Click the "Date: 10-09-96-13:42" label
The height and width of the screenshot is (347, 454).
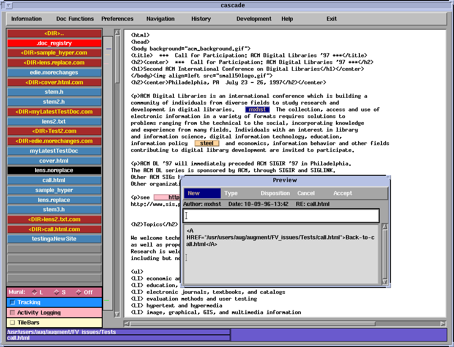click(x=258, y=204)
